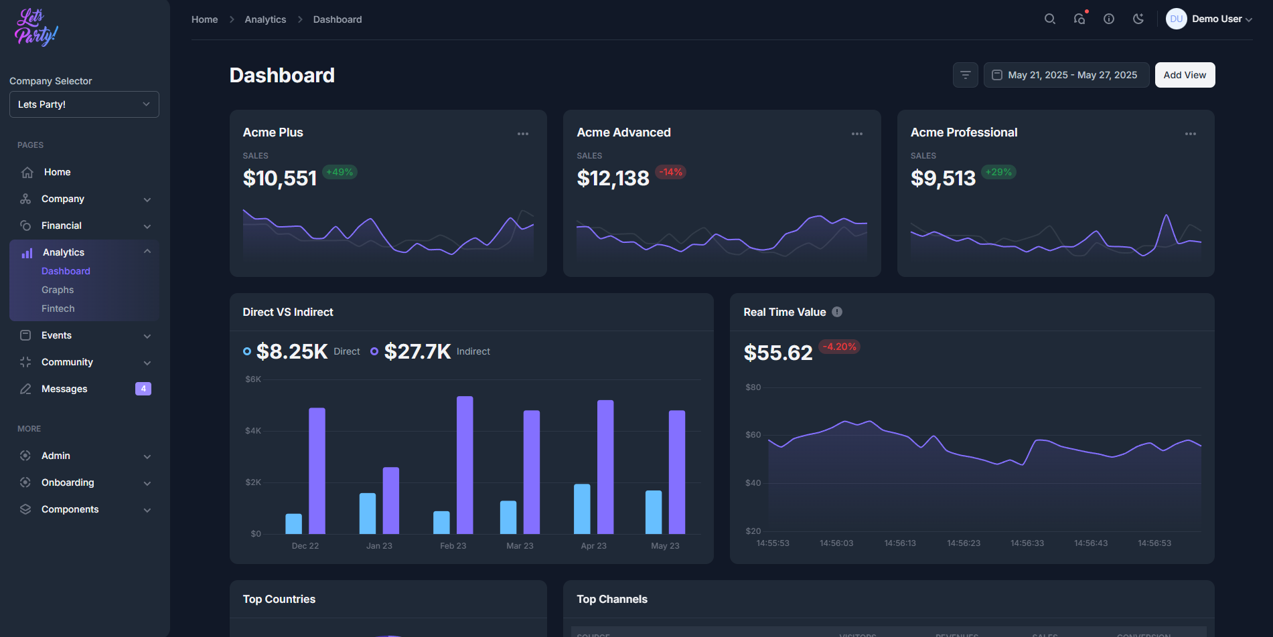Expand the Company sidebar section

[x=84, y=199]
